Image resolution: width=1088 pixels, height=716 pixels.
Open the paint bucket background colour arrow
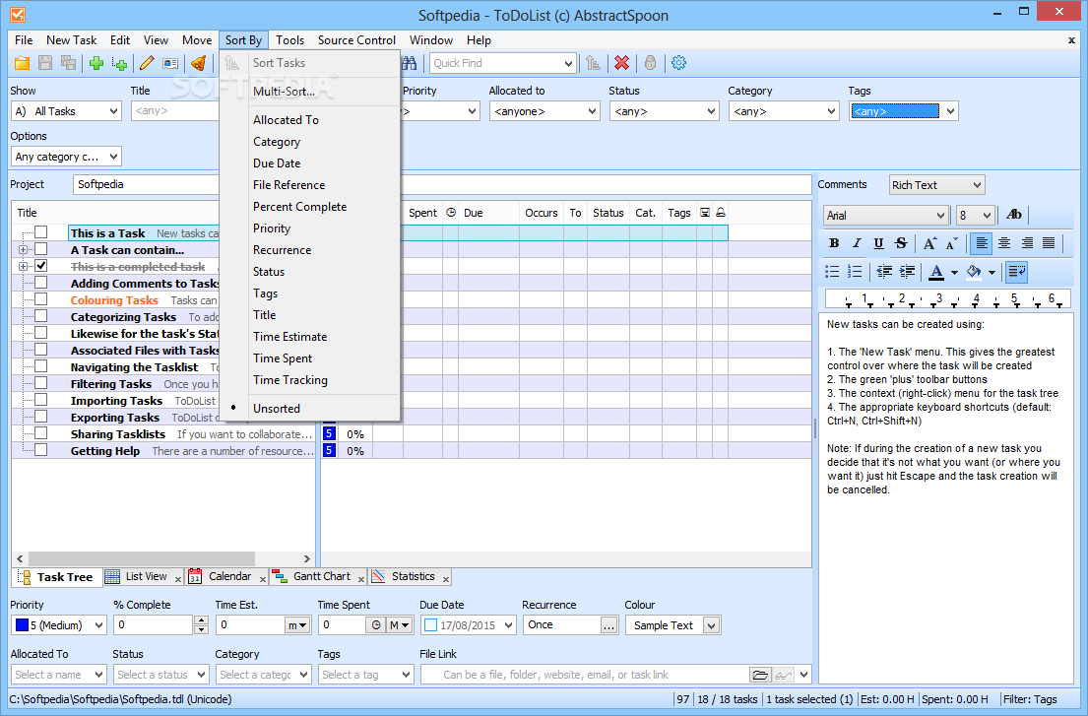pos(992,272)
